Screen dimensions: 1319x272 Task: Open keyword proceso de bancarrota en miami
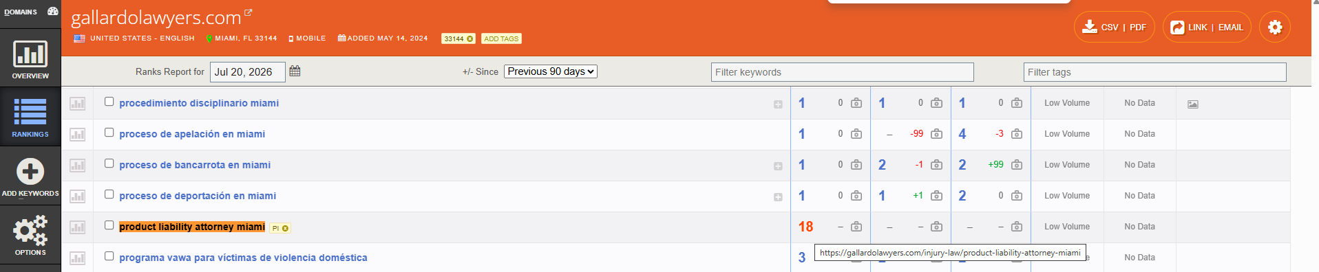point(195,165)
